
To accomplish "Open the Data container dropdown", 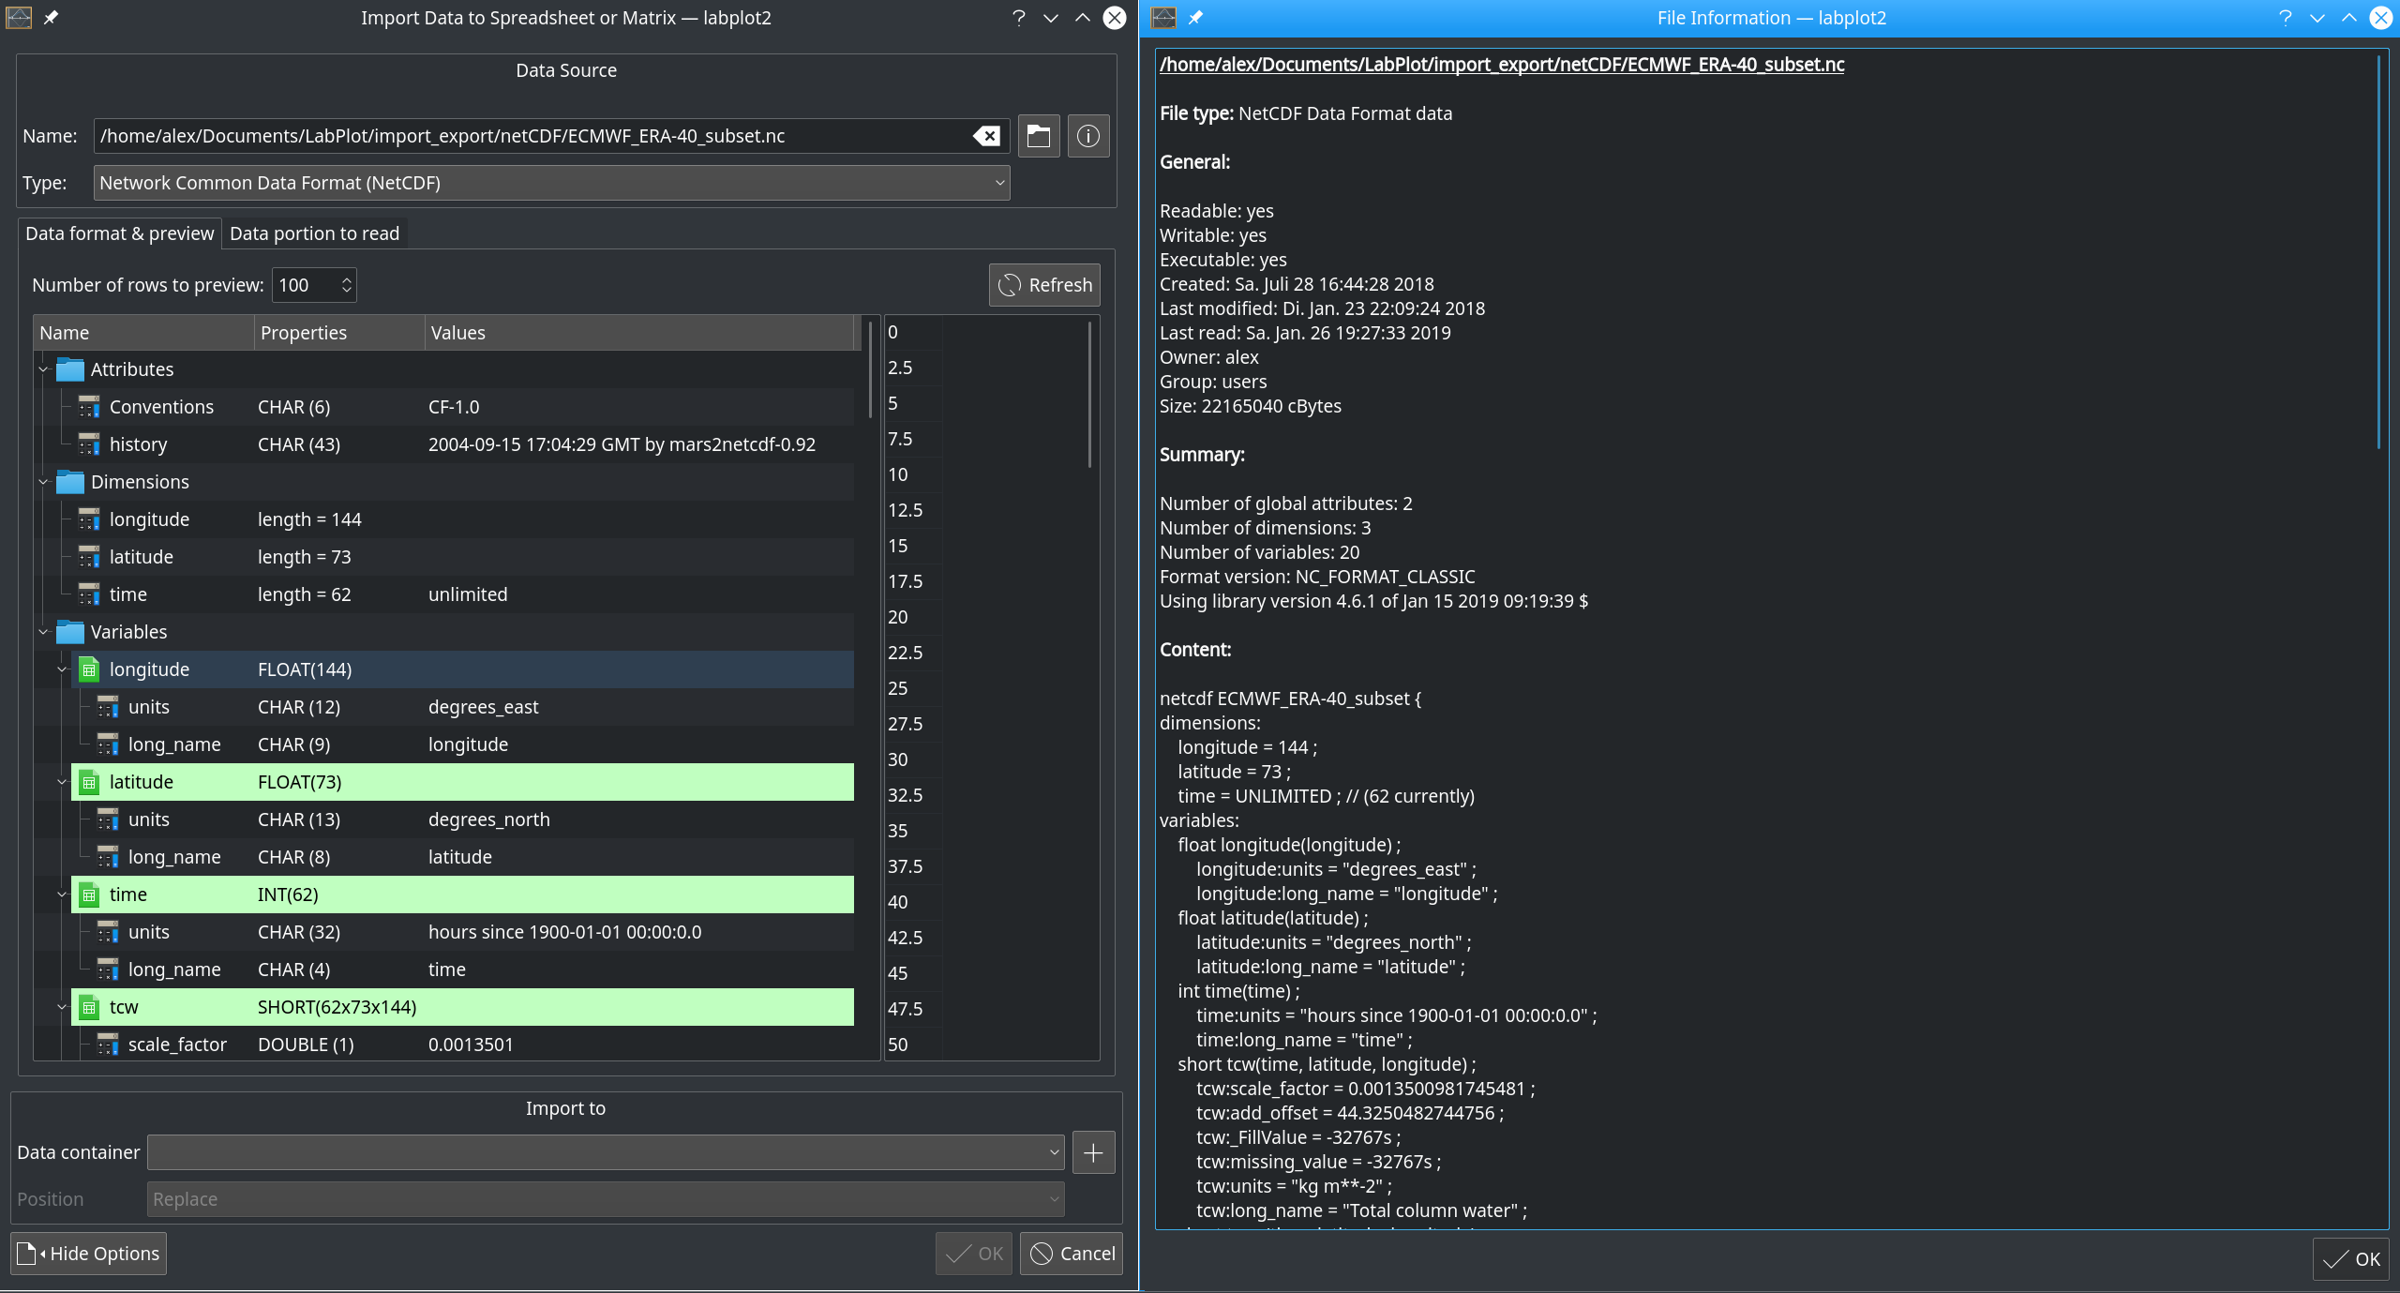I will click(x=605, y=1151).
